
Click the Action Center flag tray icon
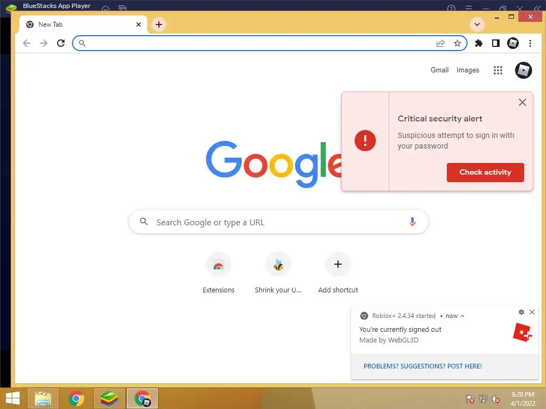click(x=470, y=398)
